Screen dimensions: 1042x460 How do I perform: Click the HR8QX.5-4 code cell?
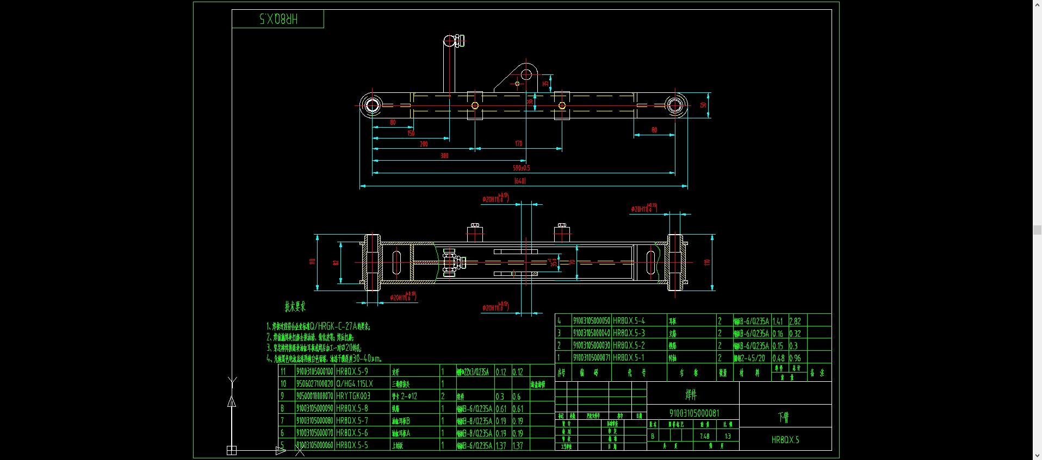[629, 321]
